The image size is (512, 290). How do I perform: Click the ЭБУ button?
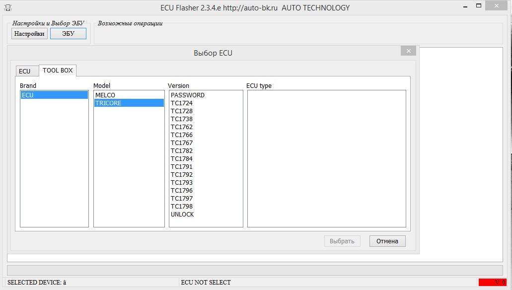[68, 34]
